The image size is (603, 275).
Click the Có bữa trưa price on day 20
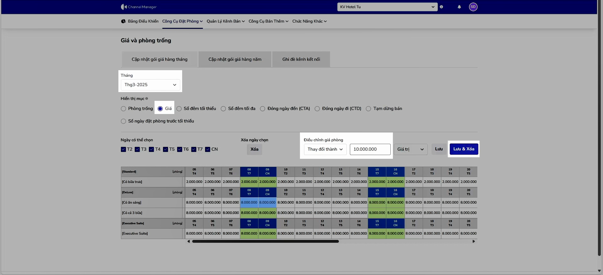[468, 182]
